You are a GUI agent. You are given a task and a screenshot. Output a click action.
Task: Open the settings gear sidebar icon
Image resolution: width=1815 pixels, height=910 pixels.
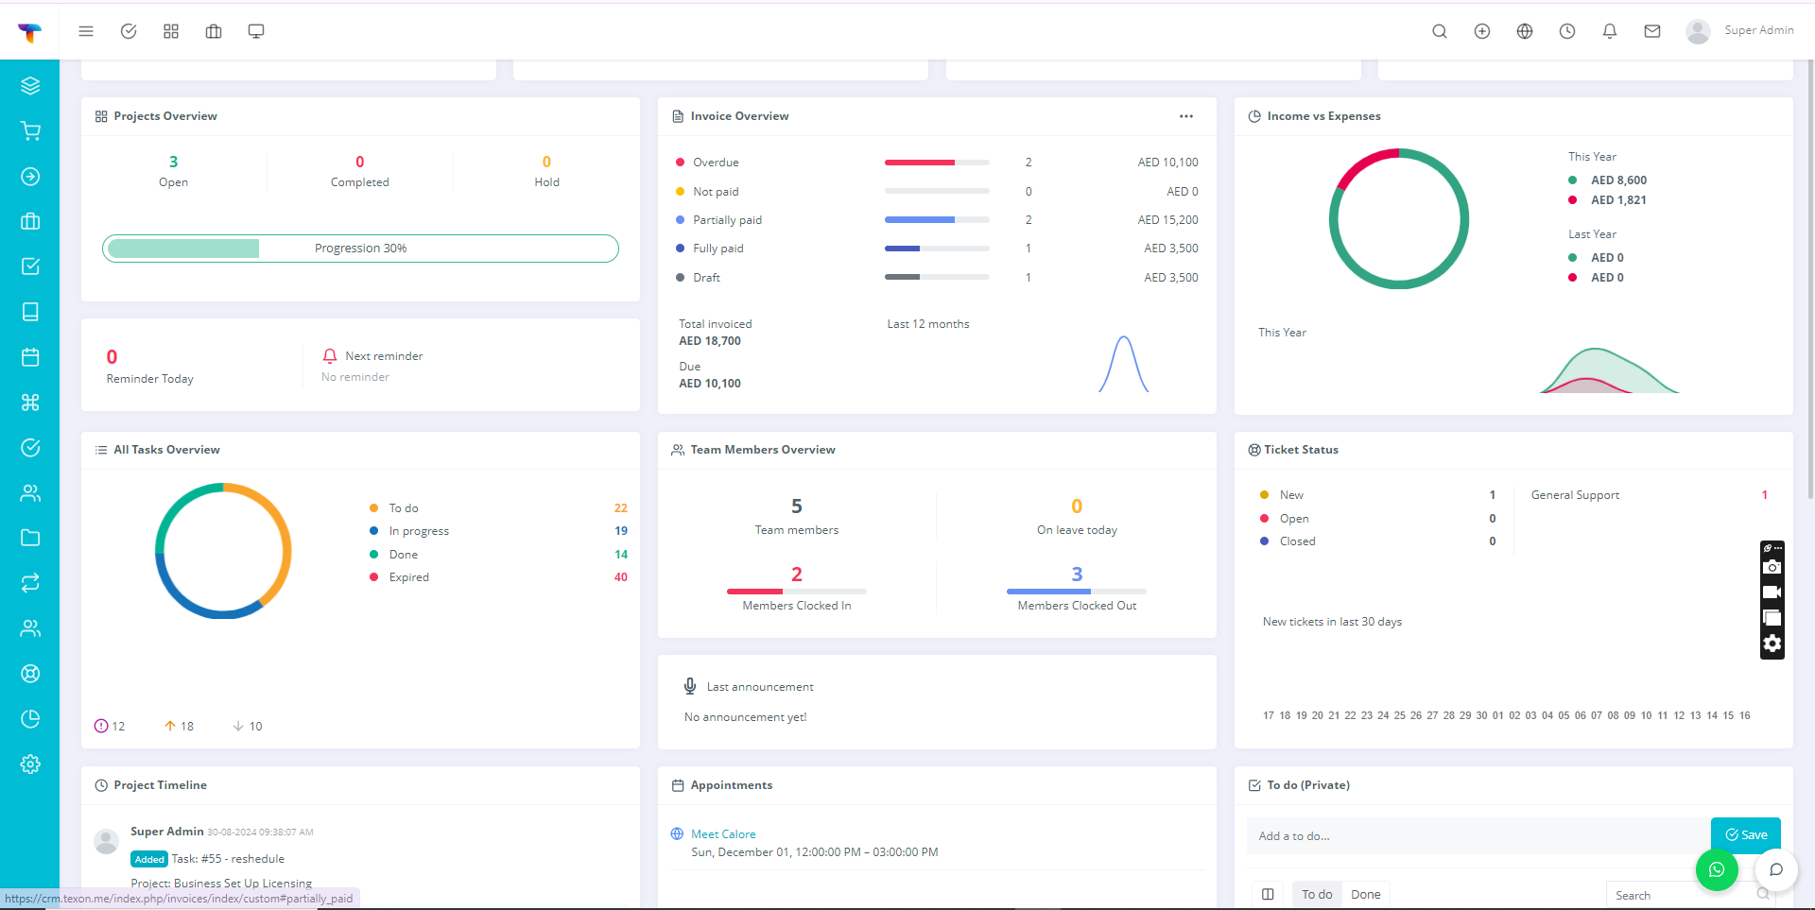pyautogui.click(x=30, y=764)
